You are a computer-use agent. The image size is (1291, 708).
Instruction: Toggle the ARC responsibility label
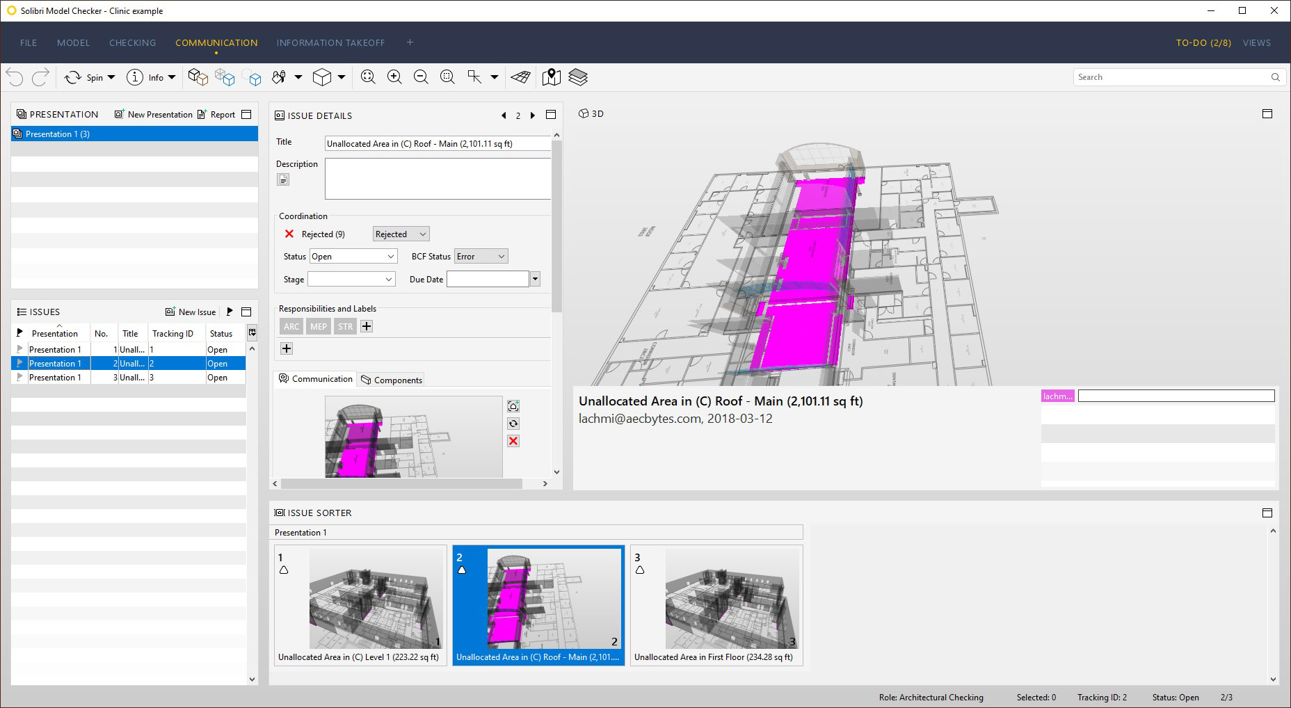291,326
